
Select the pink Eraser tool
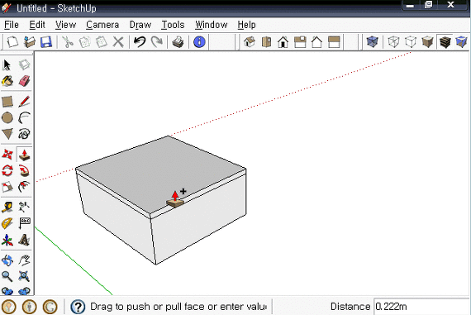(24, 81)
